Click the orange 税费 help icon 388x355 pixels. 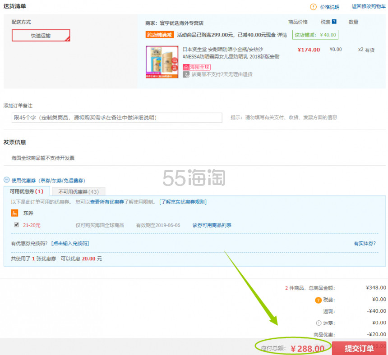318,300
